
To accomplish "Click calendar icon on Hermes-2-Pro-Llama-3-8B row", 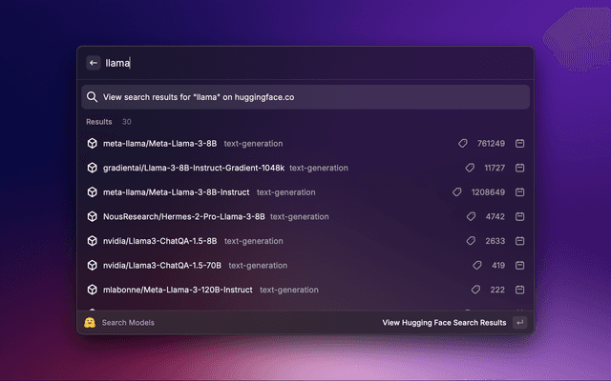I will [520, 217].
